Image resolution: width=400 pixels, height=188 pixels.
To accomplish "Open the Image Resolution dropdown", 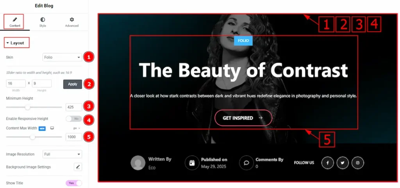I will pos(62,154).
